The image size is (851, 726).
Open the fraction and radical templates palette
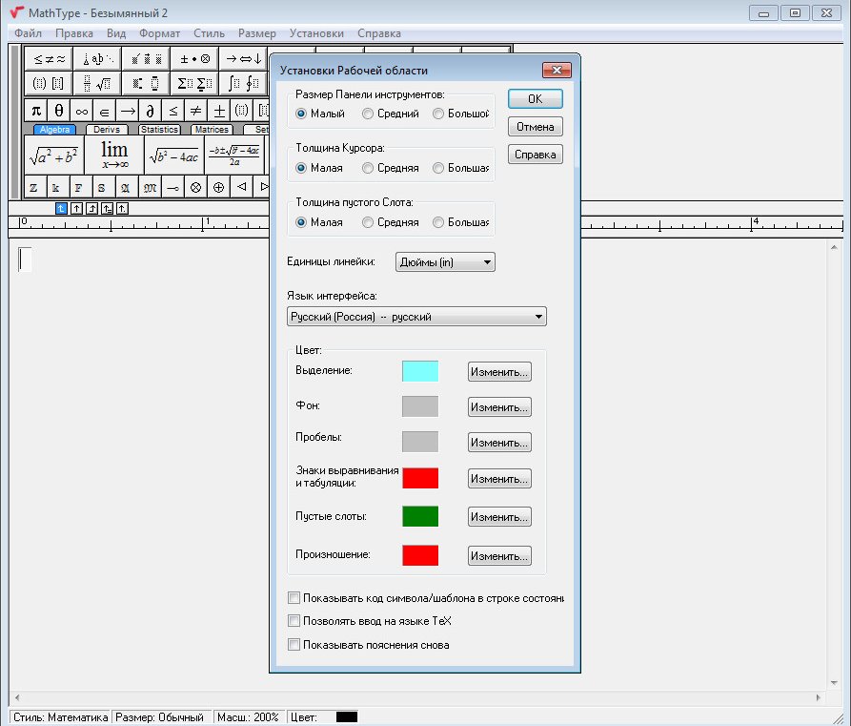[98, 83]
